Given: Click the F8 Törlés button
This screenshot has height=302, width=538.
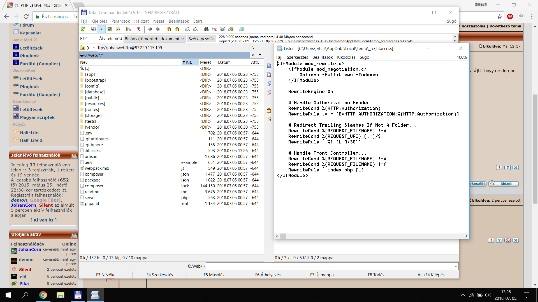Looking at the screenshot, I should tap(376, 275).
